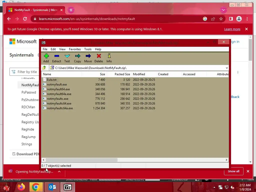Go up one folder level in 7-Zip
Screen dimensions: 256x192
(44, 68)
